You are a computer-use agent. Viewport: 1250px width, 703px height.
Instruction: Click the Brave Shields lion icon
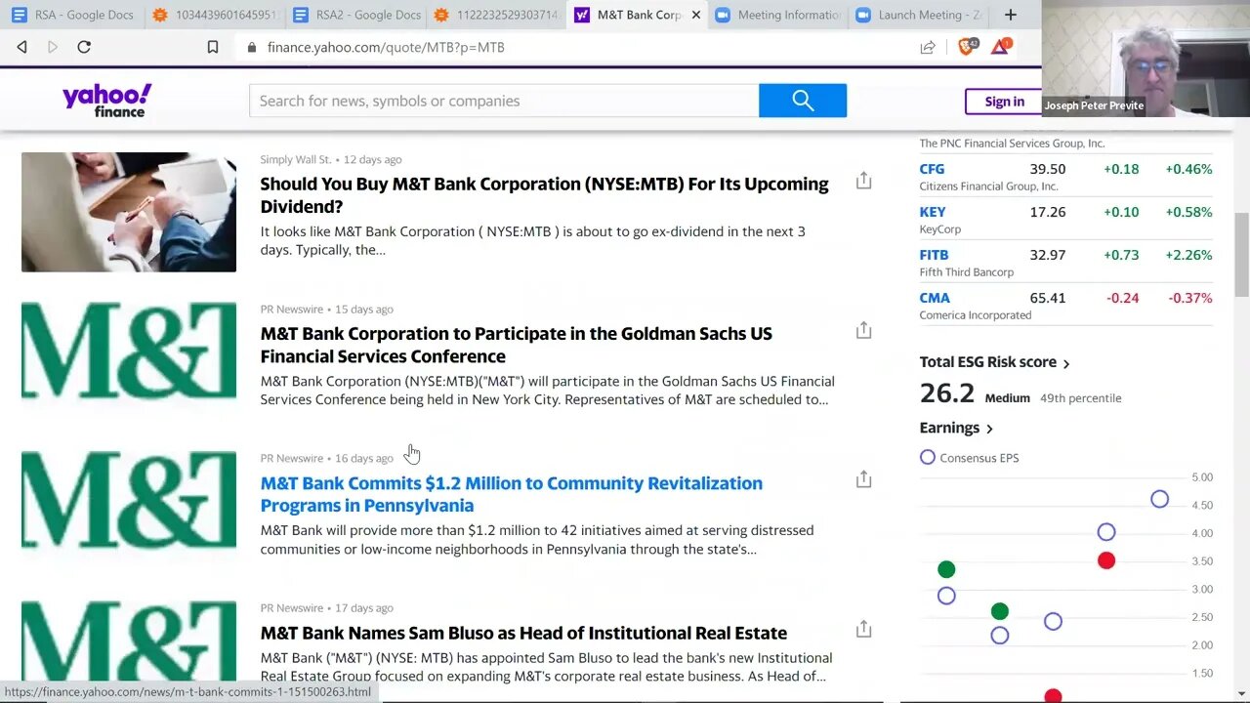tap(966, 47)
